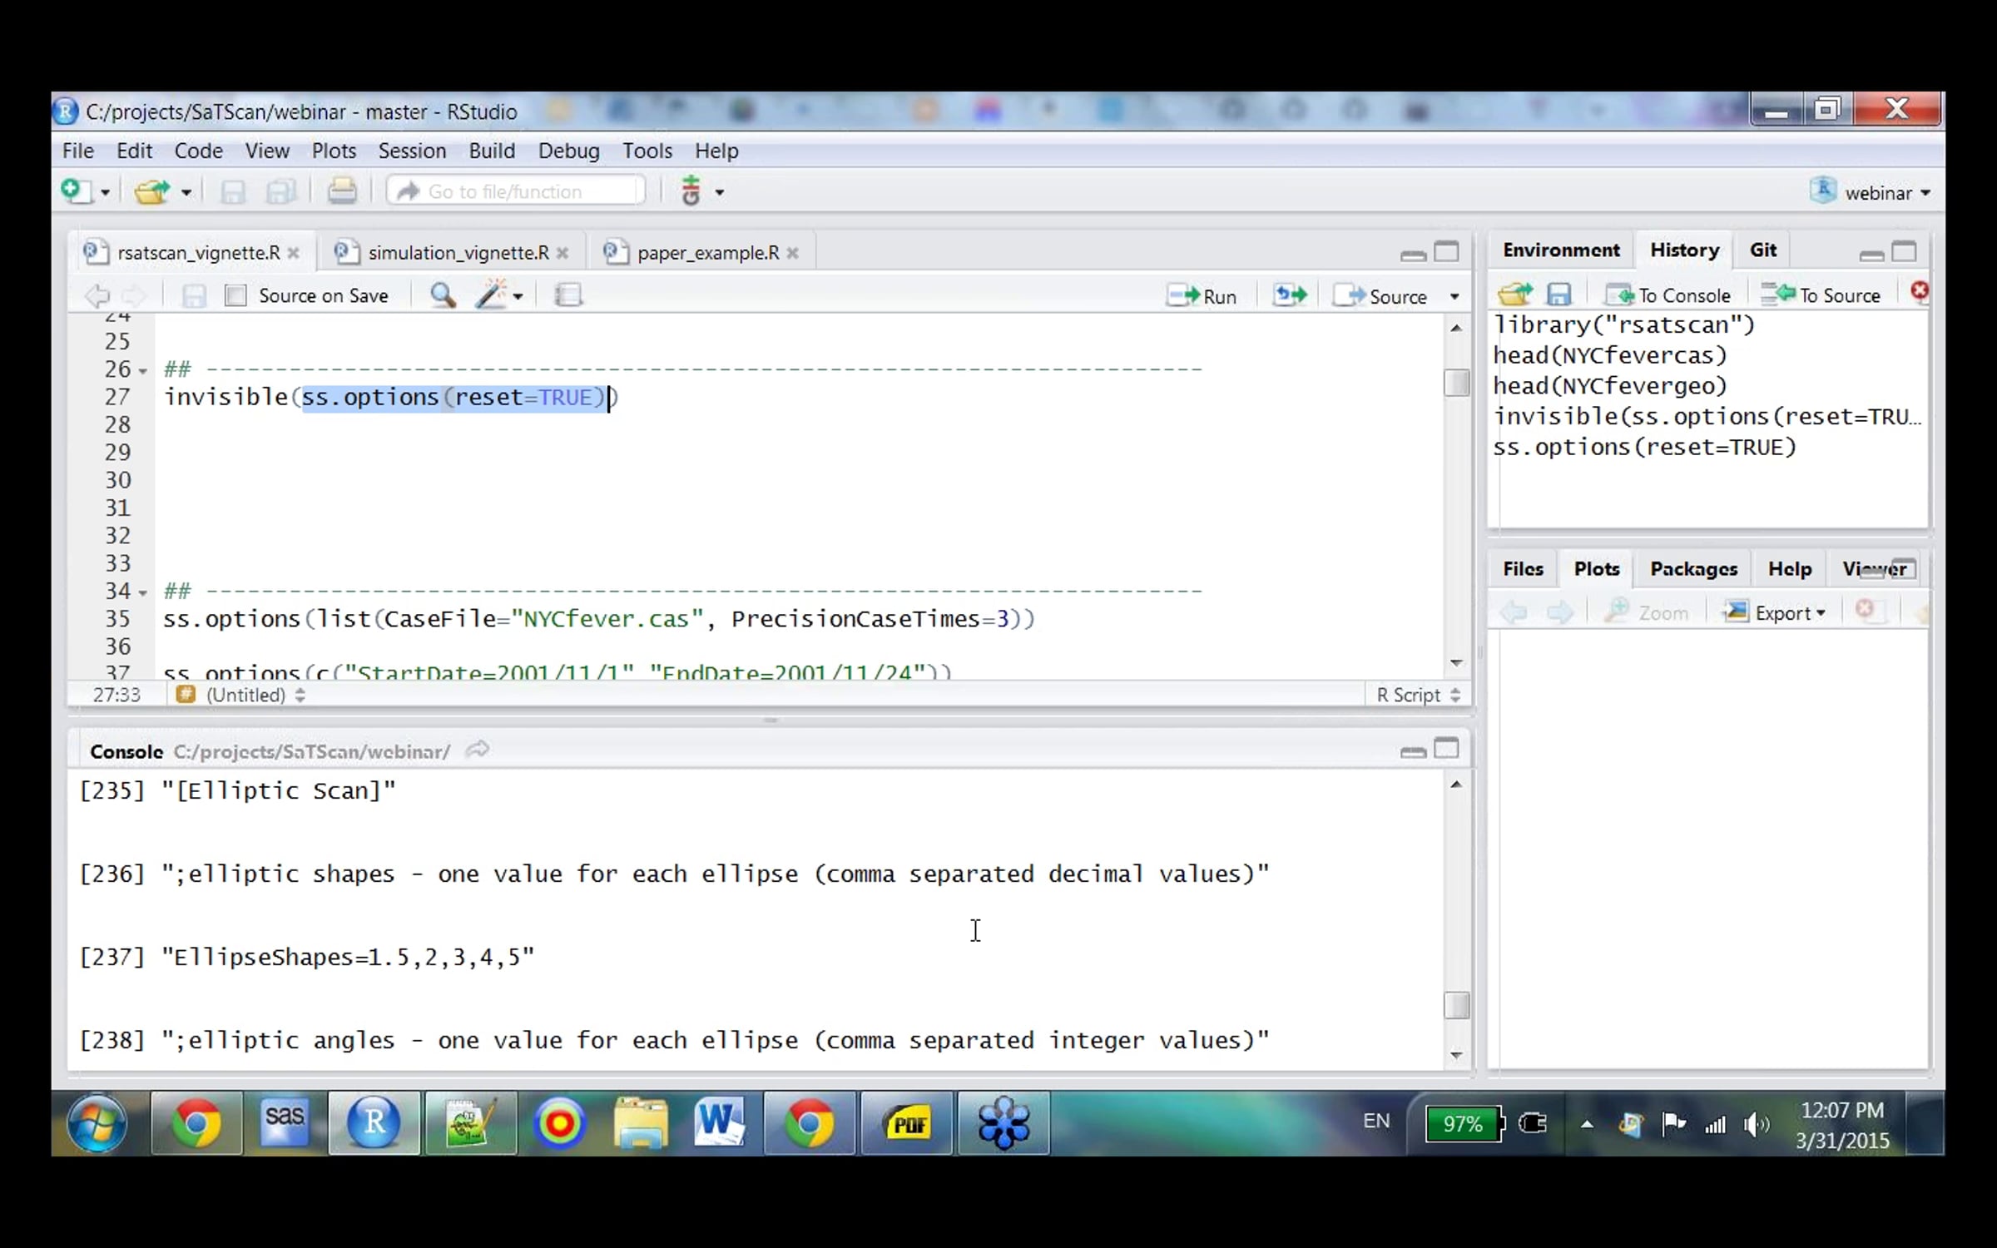Viewport: 1997px width, 1248px height.
Task: Click the code tools magic wand icon
Action: (x=491, y=295)
